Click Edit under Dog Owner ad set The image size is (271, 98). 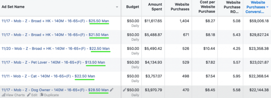[32, 95]
